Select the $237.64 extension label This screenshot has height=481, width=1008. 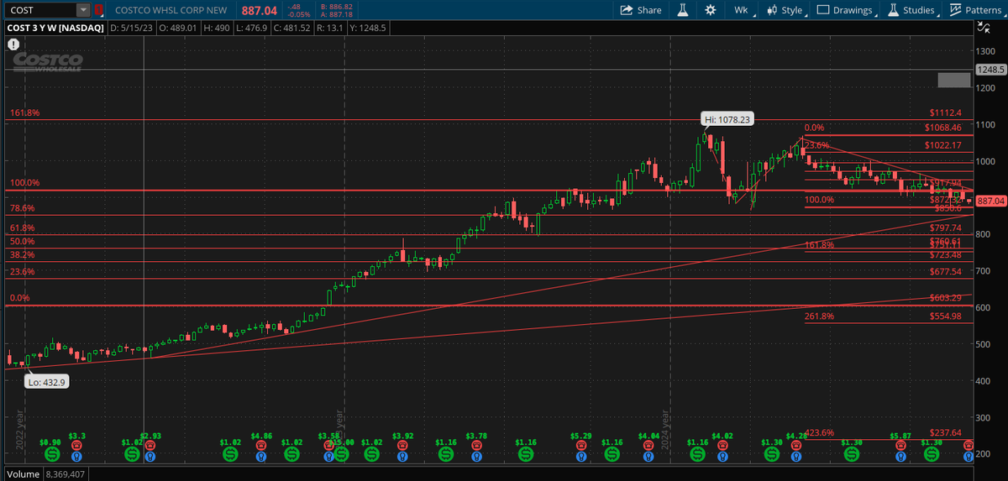945,433
